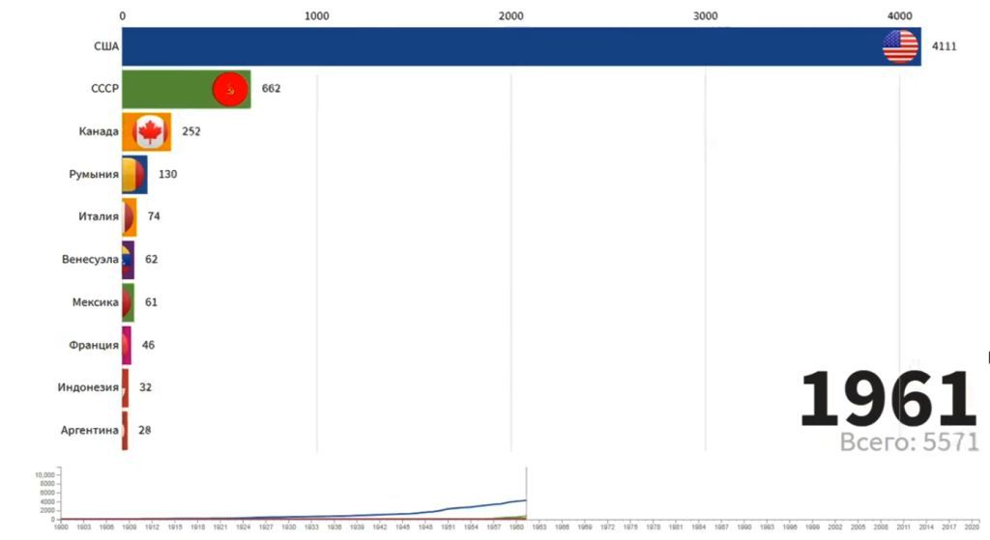
Task: Select the green СССР bar
Action: pos(187,89)
